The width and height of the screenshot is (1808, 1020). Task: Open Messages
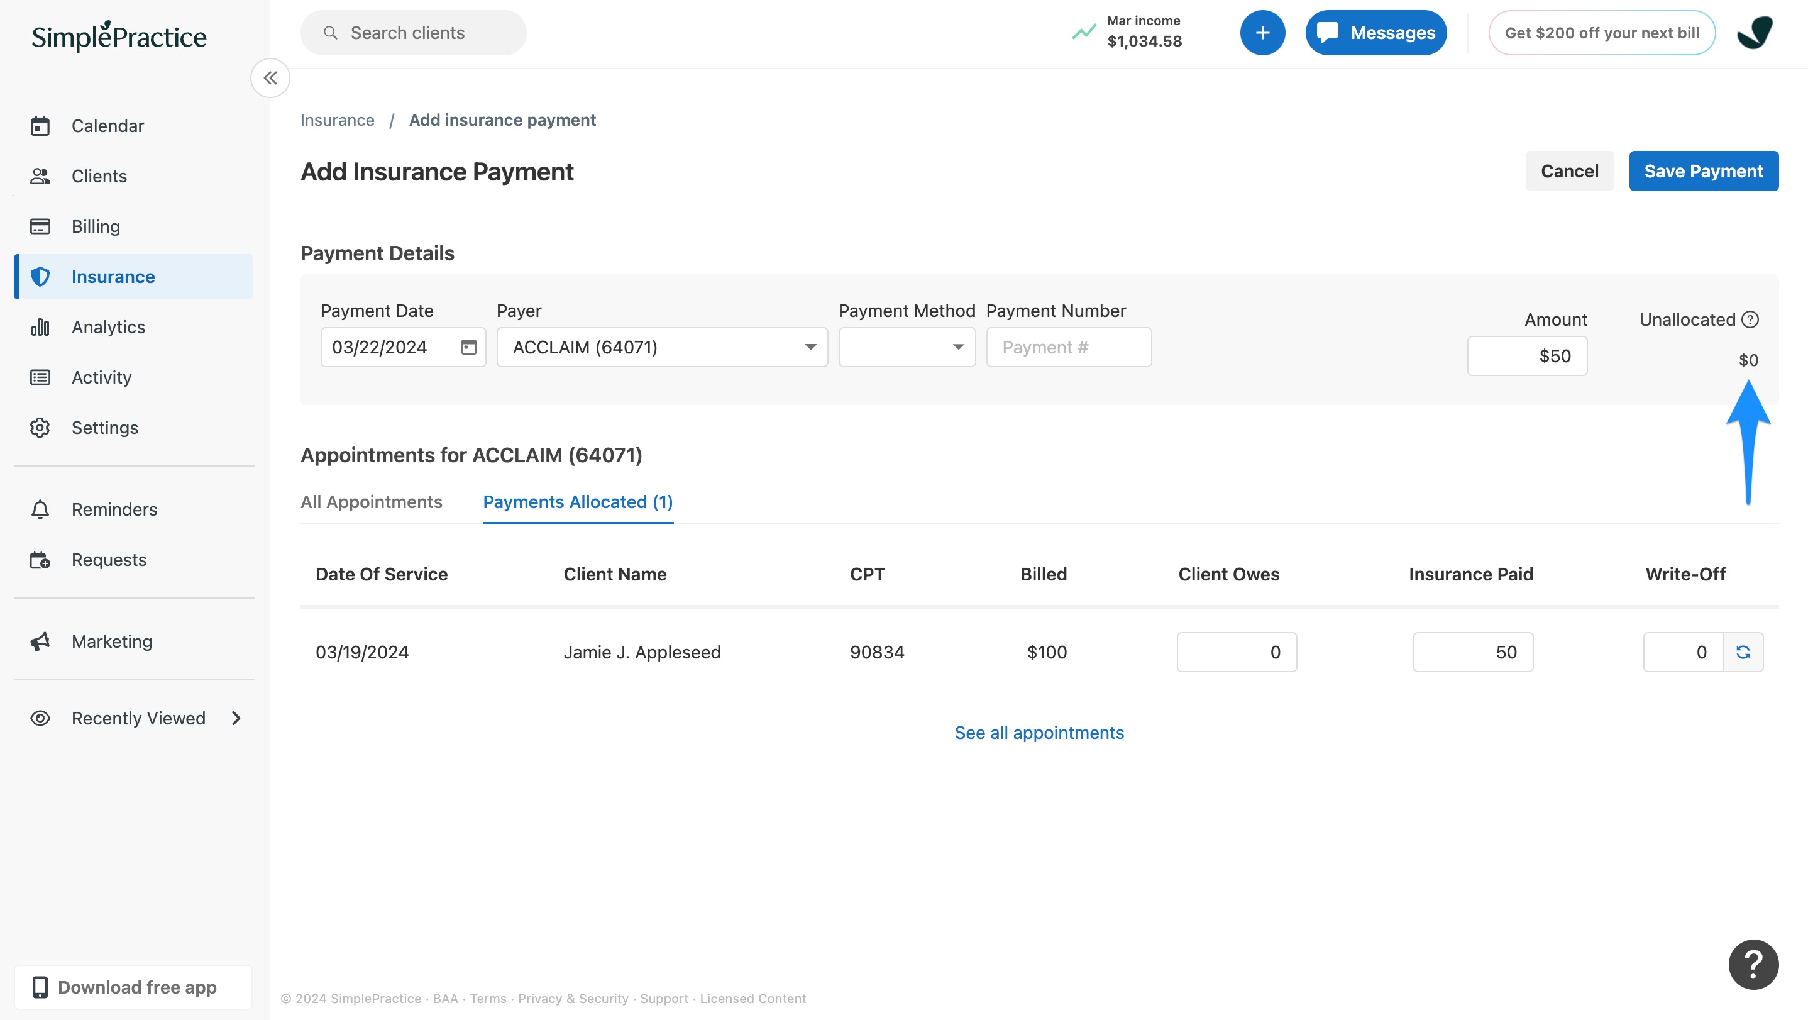[1375, 33]
